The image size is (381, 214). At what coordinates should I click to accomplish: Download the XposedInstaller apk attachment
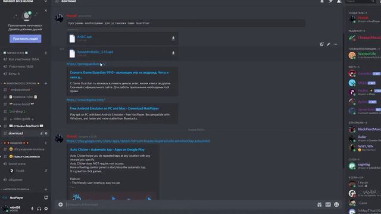(173, 53)
